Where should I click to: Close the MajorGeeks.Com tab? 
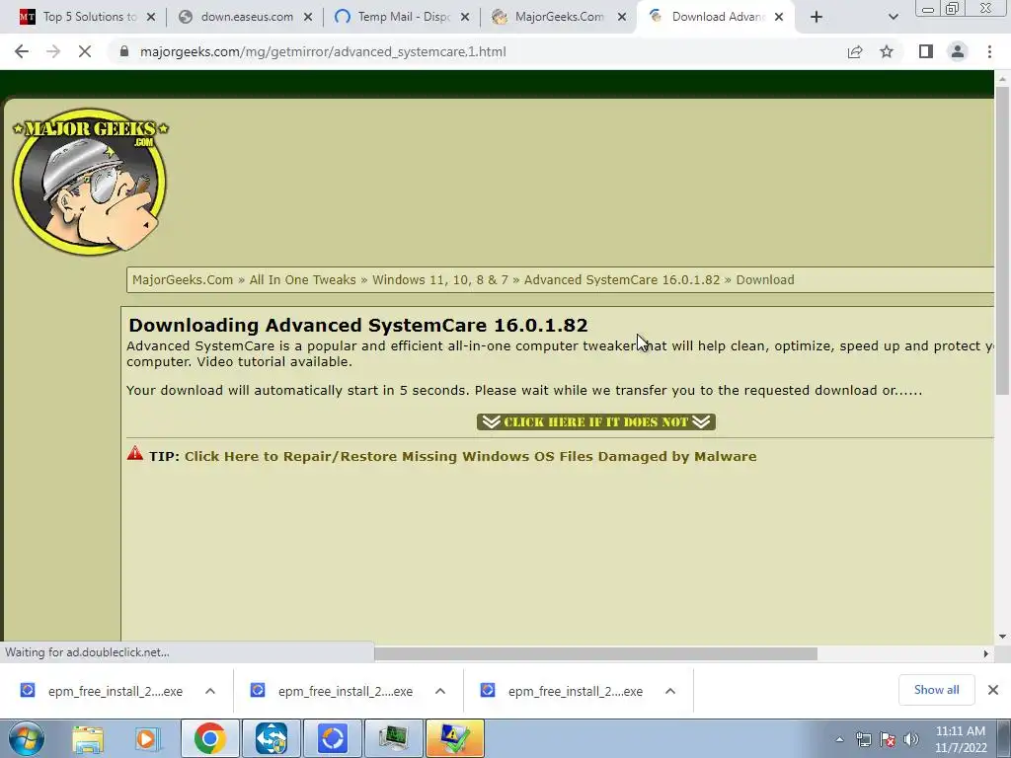(x=622, y=17)
